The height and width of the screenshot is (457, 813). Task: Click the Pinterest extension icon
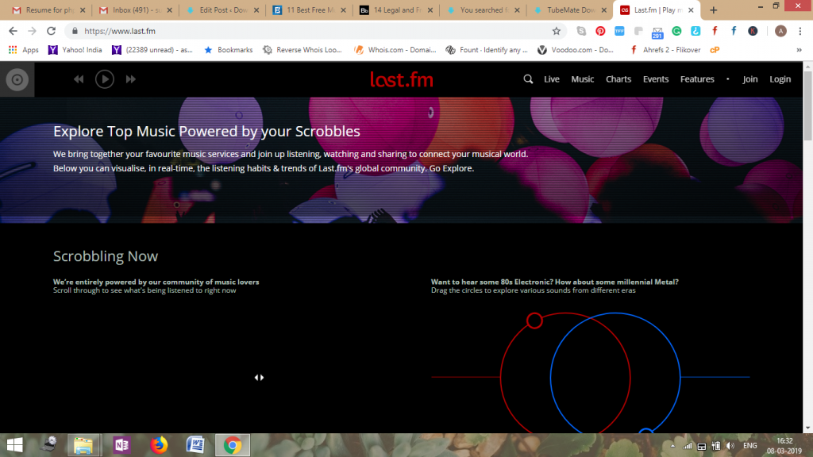pos(600,31)
